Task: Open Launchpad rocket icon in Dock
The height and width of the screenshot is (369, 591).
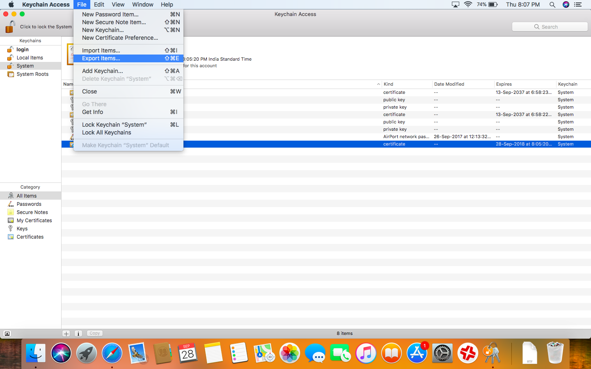Action: click(87, 353)
